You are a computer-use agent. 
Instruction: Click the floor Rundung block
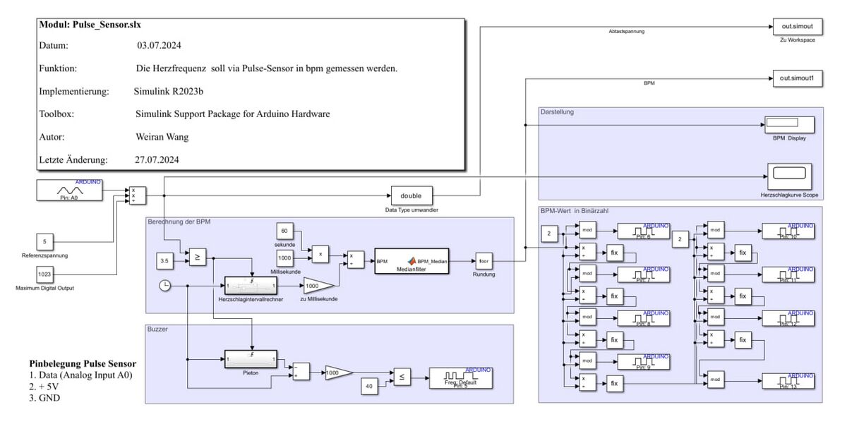483,260
